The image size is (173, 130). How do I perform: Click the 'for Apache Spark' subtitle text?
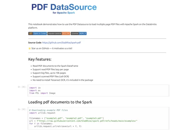coord(64,13)
